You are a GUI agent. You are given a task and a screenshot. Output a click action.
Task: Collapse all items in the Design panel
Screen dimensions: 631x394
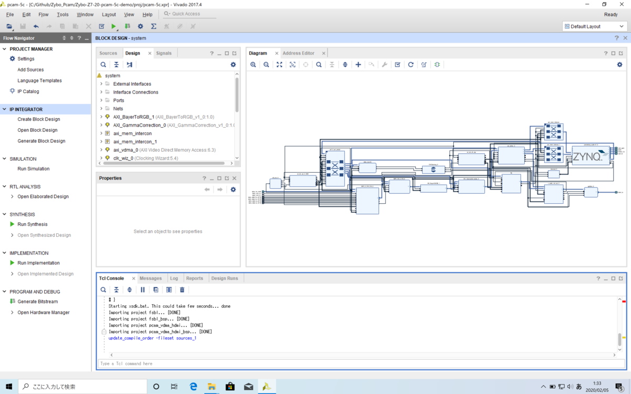click(x=117, y=65)
